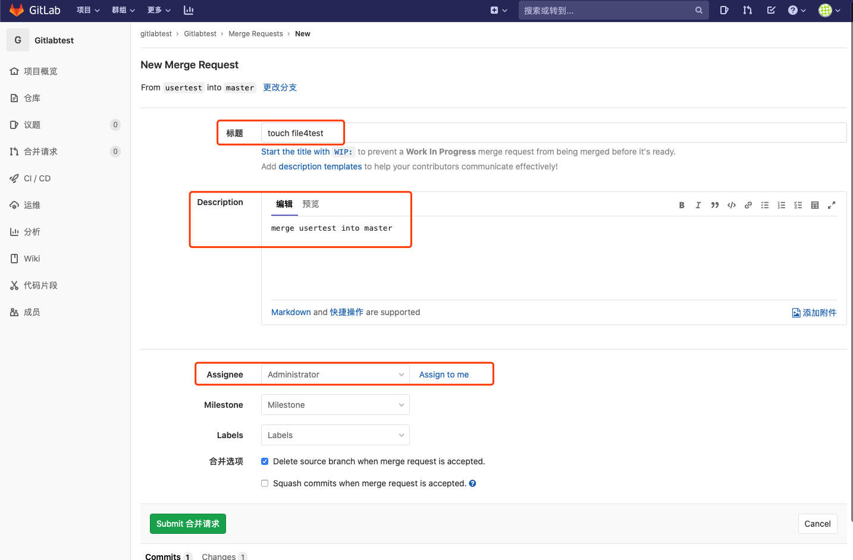Apply bold formatting in the description editor
The image size is (853, 560).
682,205
